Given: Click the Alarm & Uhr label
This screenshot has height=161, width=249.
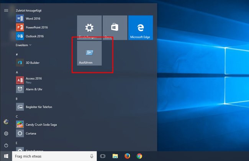Looking at the screenshot, I should pyautogui.click(x=34, y=89).
